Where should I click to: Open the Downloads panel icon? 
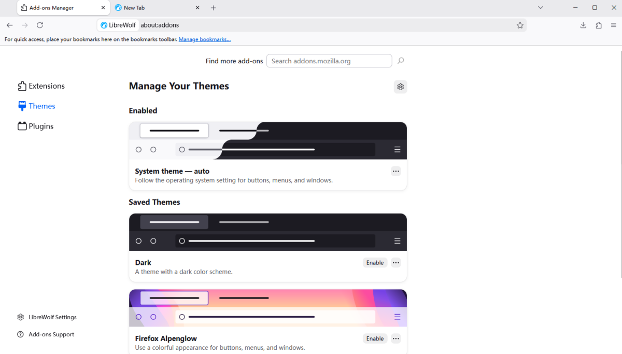[x=583, y=25]
